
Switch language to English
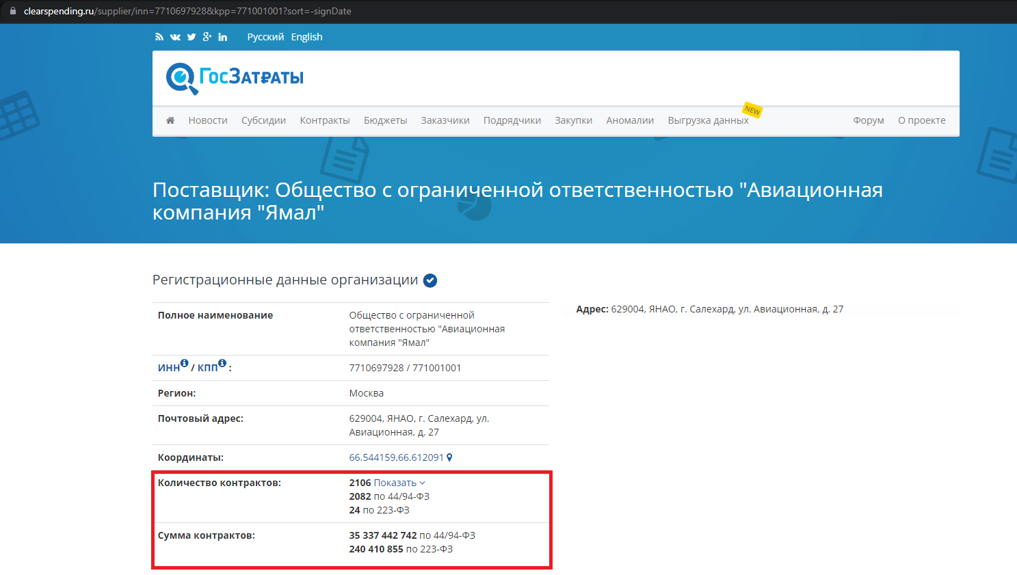[306, 37]
